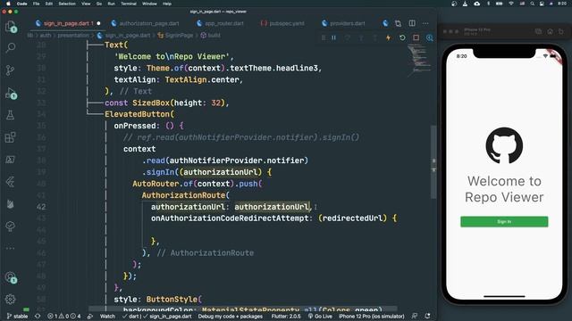Click the stable git branch in status bar
This screenshot has width=572, height=321.
(x=17, y=317)
